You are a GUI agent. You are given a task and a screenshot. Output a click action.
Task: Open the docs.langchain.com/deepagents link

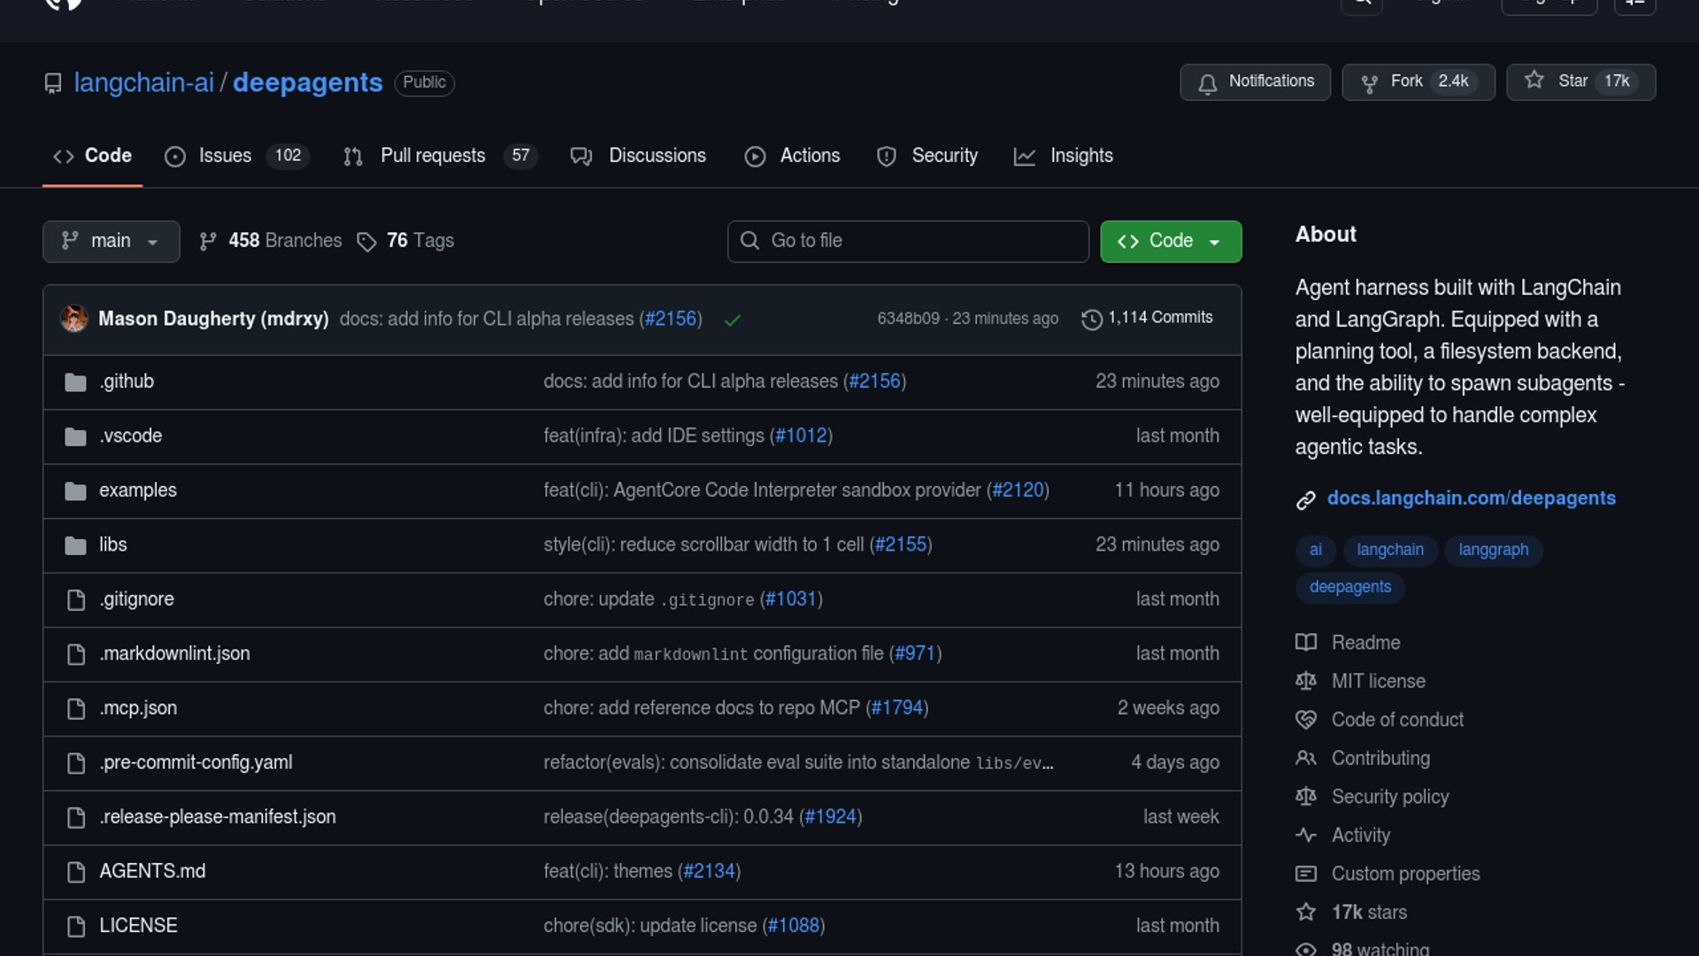tap(1471, 498)
